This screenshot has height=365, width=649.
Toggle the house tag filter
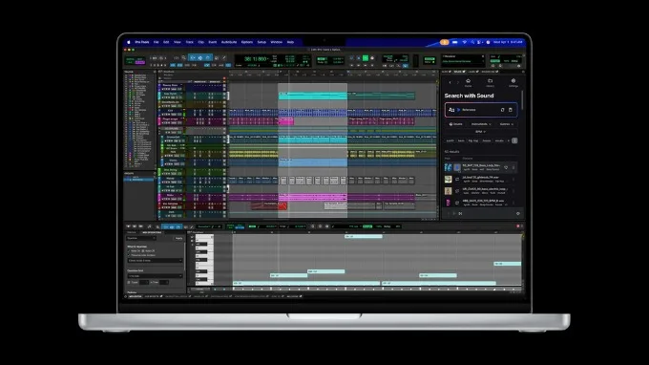point(487,140)
